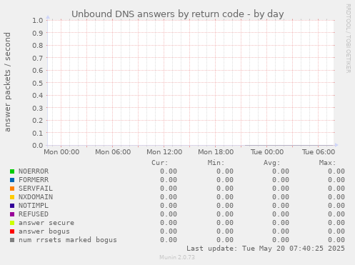This screenshot has height=265, width=355.
Task: Click the Mon 12:00 x-axis label
Action: [x=164, y=152]
